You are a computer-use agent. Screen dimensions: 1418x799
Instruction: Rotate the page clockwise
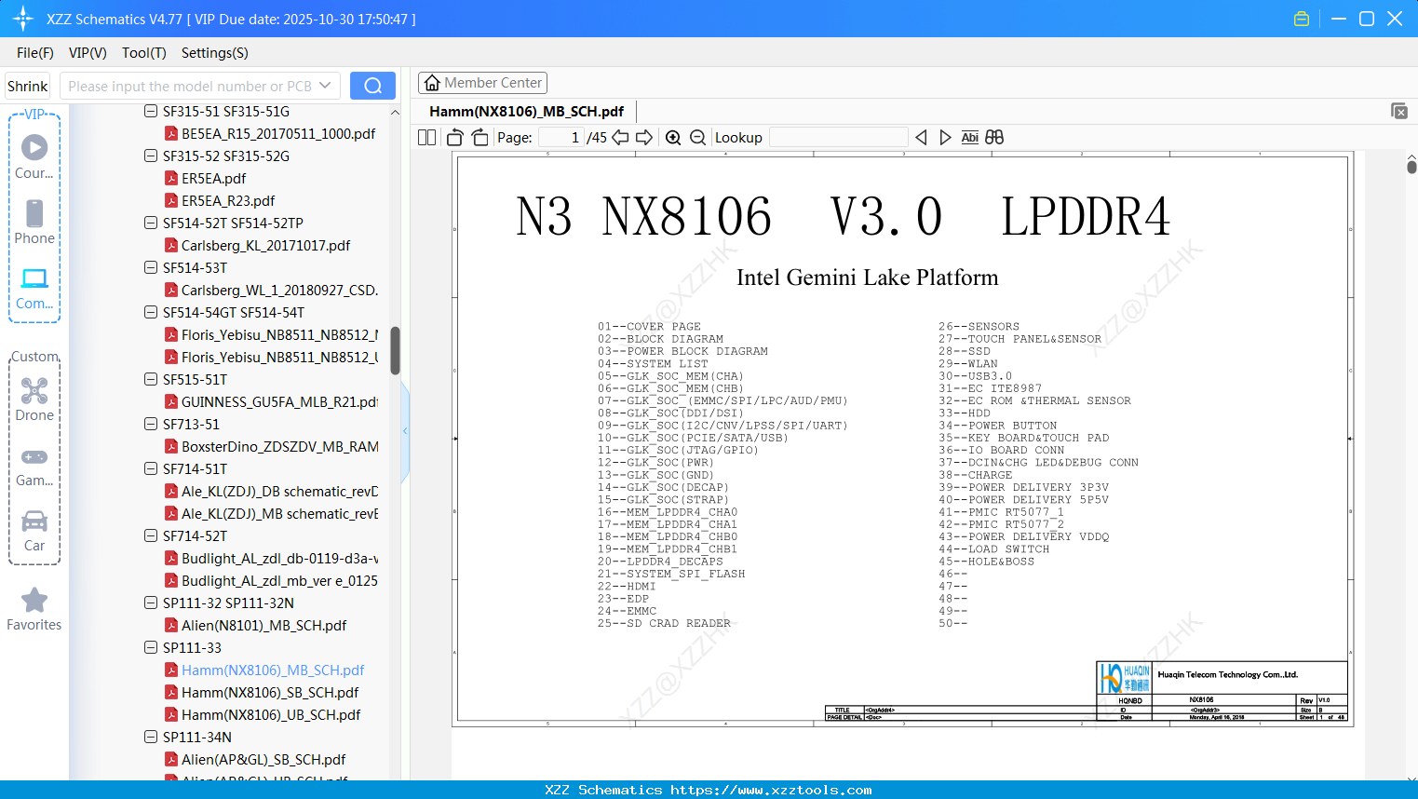[x=480, y=138]
